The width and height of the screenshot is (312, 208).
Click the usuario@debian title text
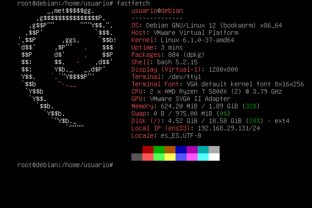click(x=157, y=11)
